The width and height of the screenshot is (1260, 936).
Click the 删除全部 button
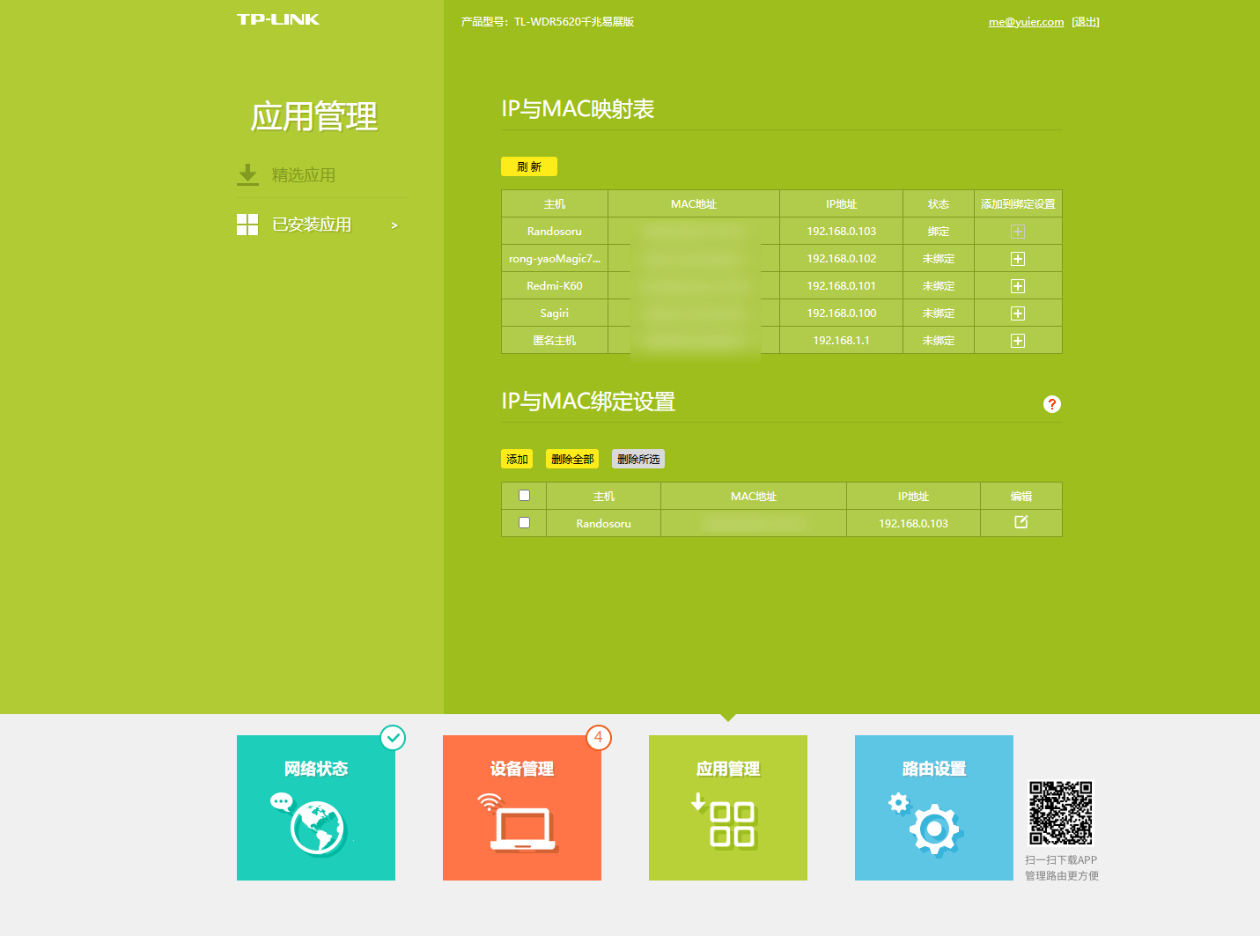pos(572,459)
